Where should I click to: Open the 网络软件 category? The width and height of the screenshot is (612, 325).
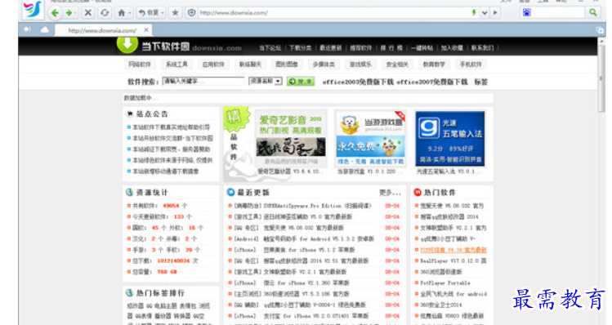140,65
